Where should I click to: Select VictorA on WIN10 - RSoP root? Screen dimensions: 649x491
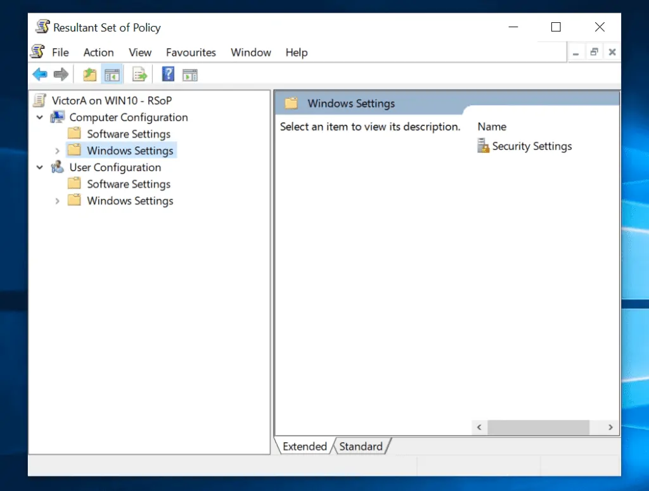pyautogui.click(x=112, y=101)
